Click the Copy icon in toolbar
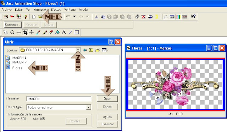227x132 pixels. pyautogui.click(x=103, y=17)
